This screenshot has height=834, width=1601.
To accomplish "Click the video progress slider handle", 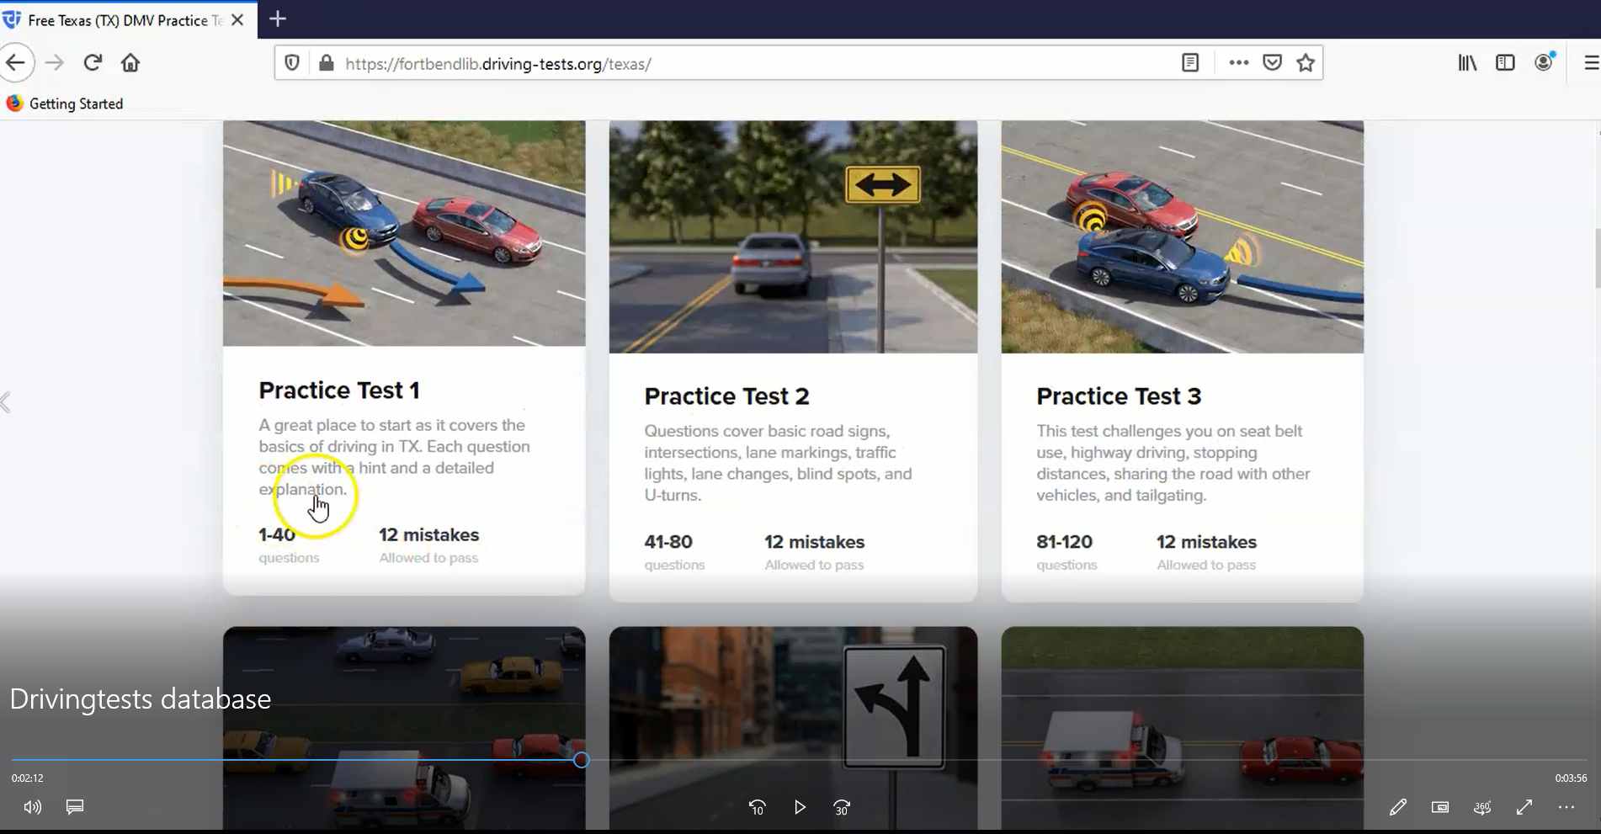I will pos(582,760).
